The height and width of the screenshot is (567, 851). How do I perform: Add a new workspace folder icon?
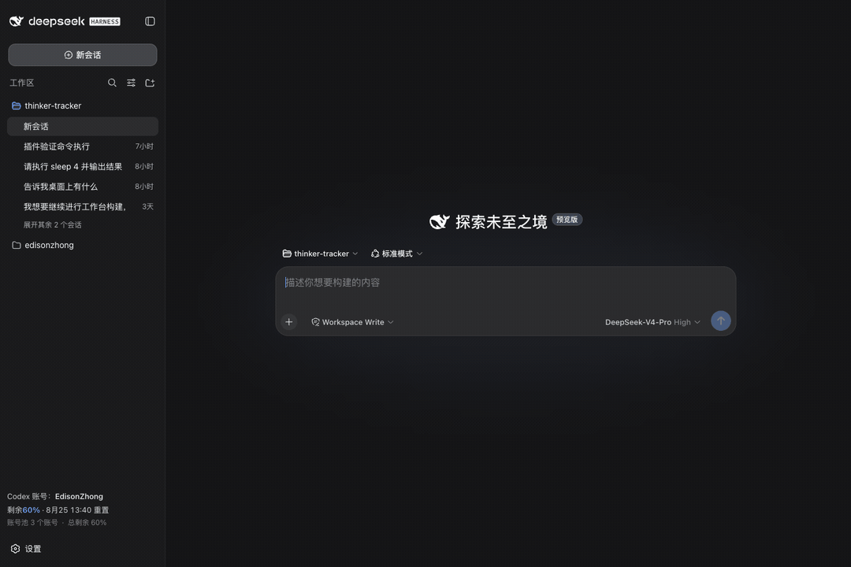click(150, 83)
